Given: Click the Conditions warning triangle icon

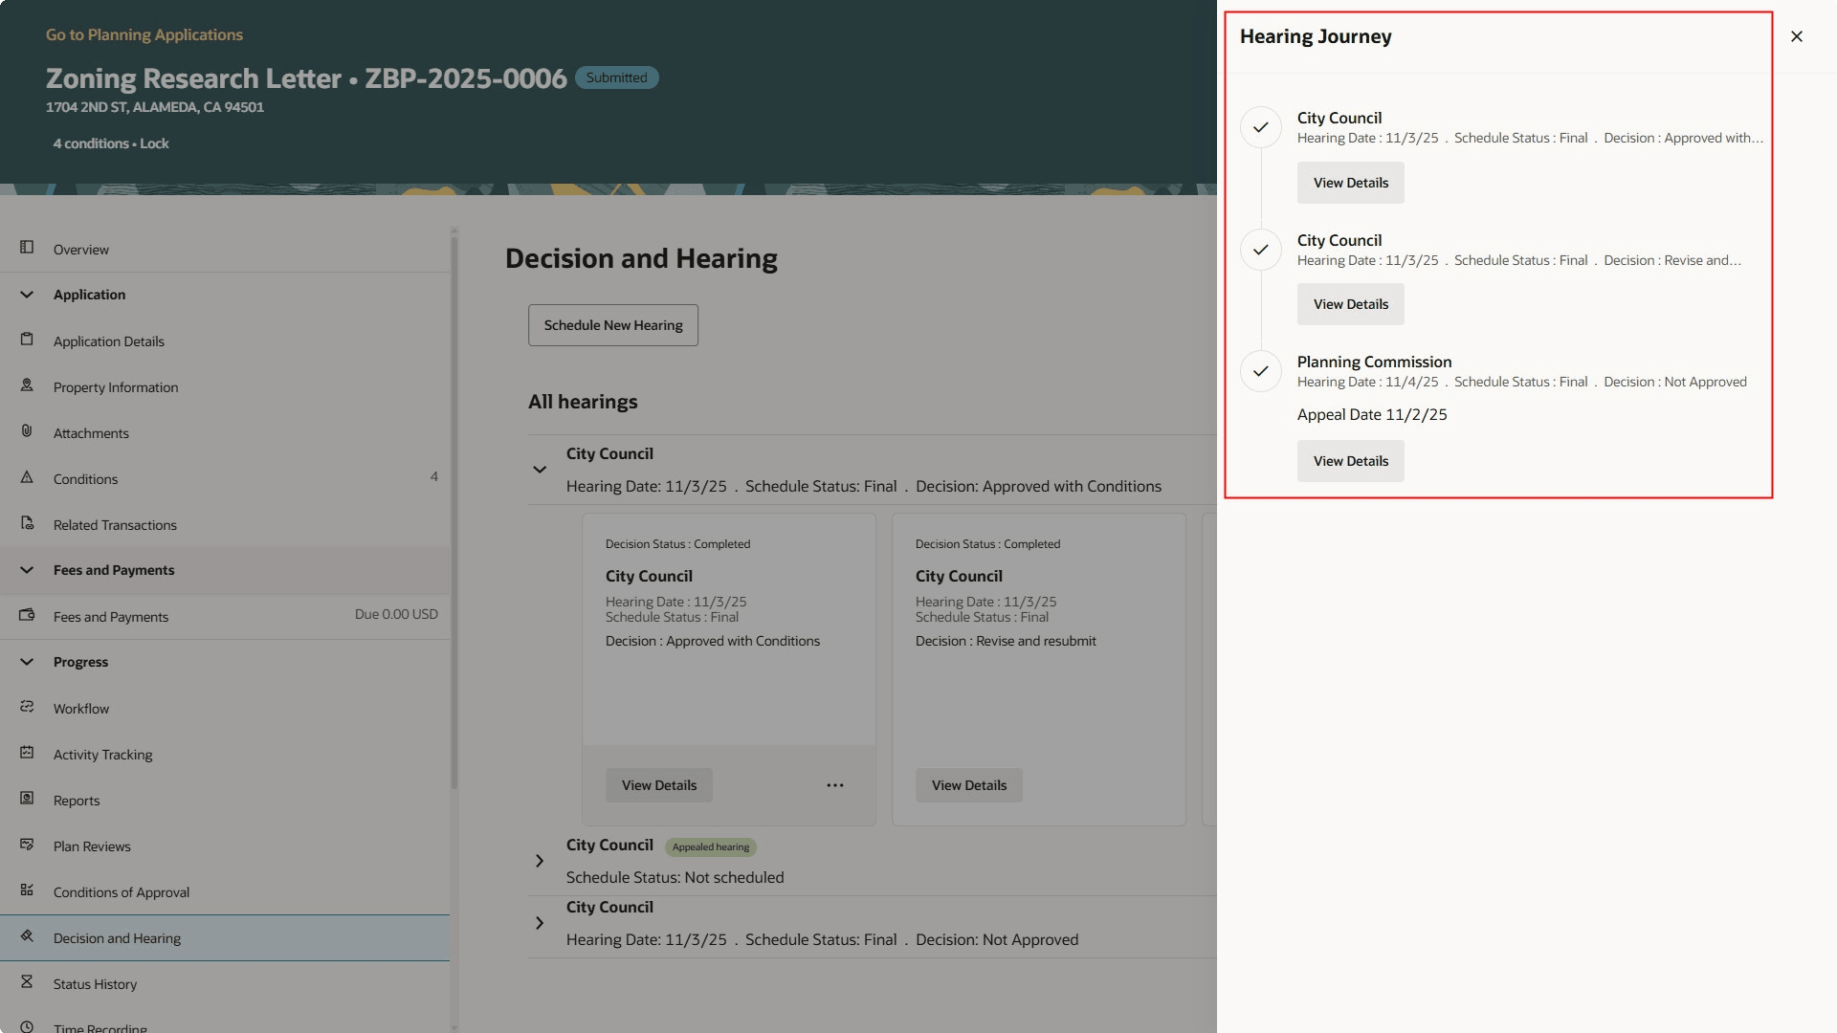Looking at the screenshot, I should (x=27, y=477).
